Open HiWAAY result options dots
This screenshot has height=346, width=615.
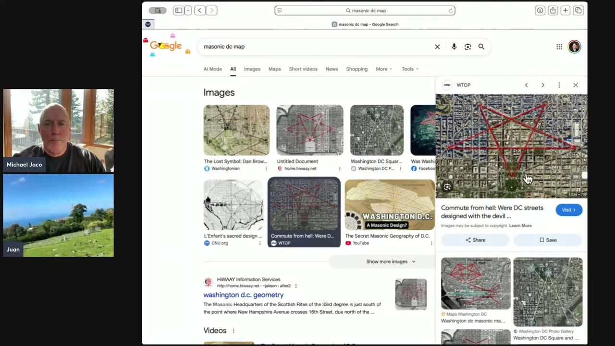pyautogui.click(x=295, y=286)
